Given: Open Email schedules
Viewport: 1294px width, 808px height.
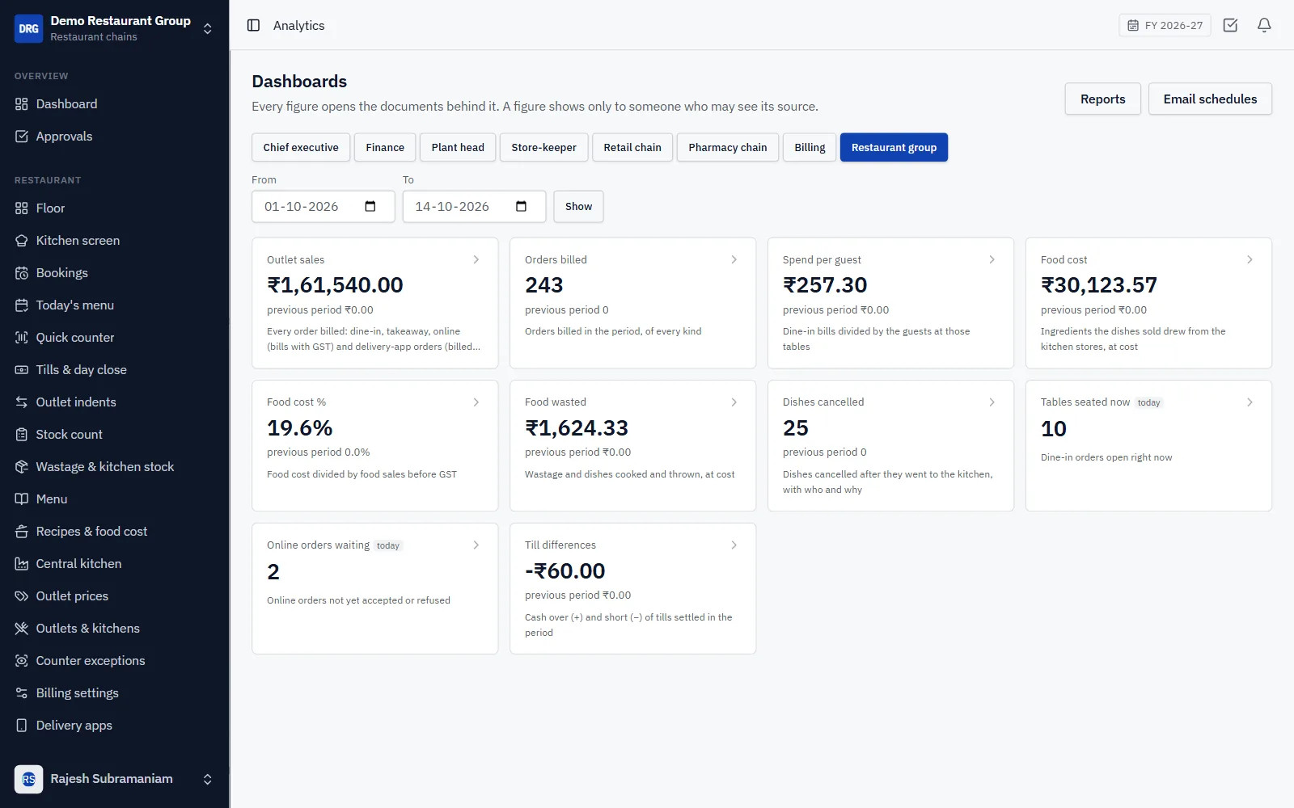Looking at the screenshot, I should click(1210, 99).
